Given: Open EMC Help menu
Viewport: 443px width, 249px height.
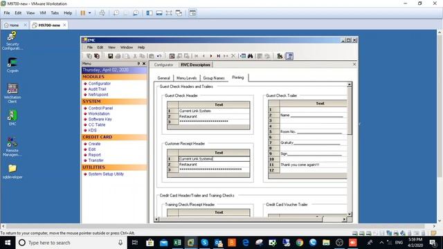Looking at the screenshot, I should click(141, 48).
